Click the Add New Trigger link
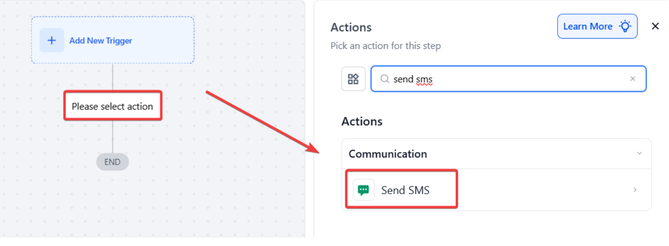The image size is (669, 246). (x=101, y=41)
